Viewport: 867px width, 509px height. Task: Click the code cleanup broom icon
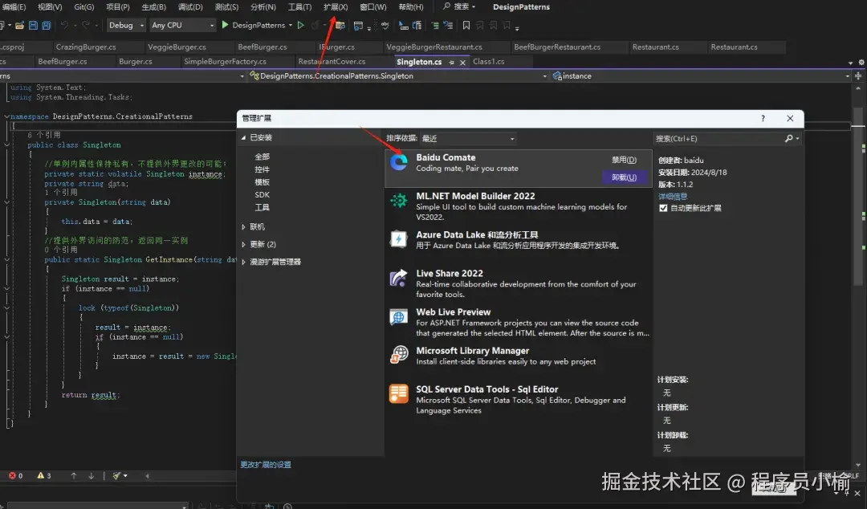tap(116, 476)
